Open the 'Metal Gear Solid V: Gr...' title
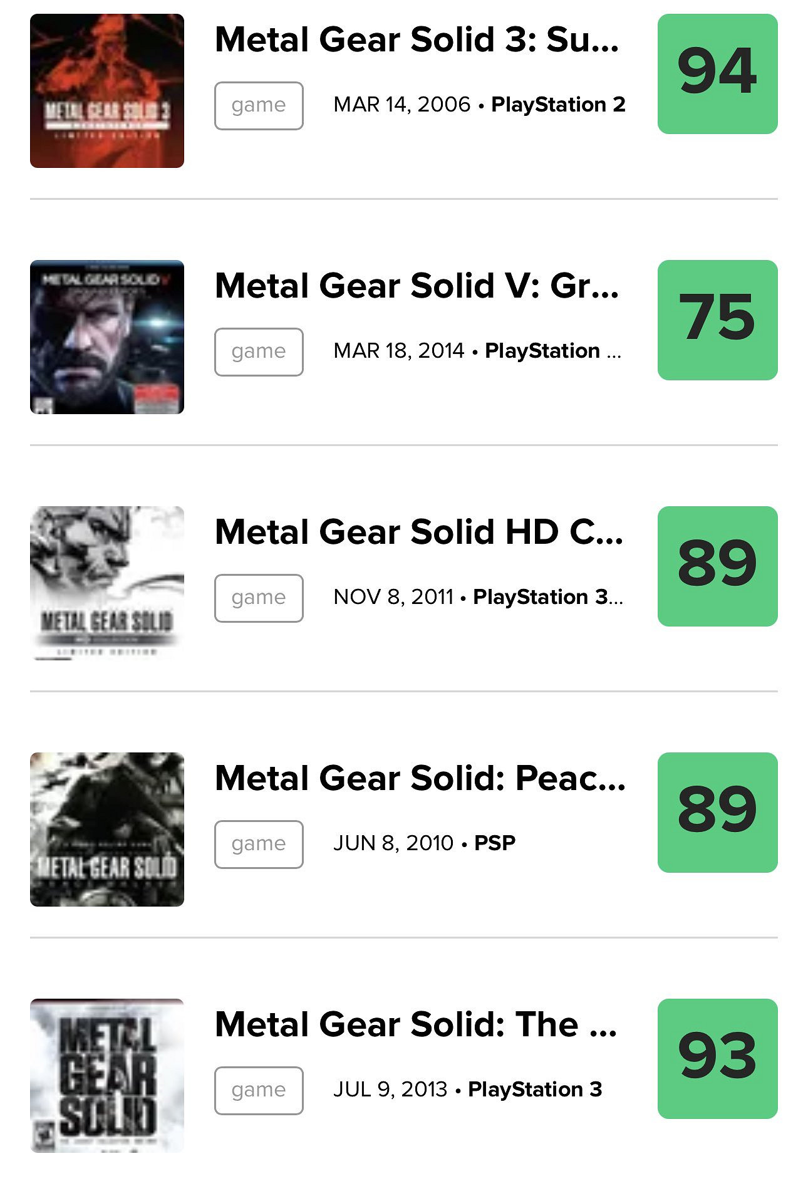The width and height of the screenshot is (808, 1181). pyautogui.click(x=417, y=286)
